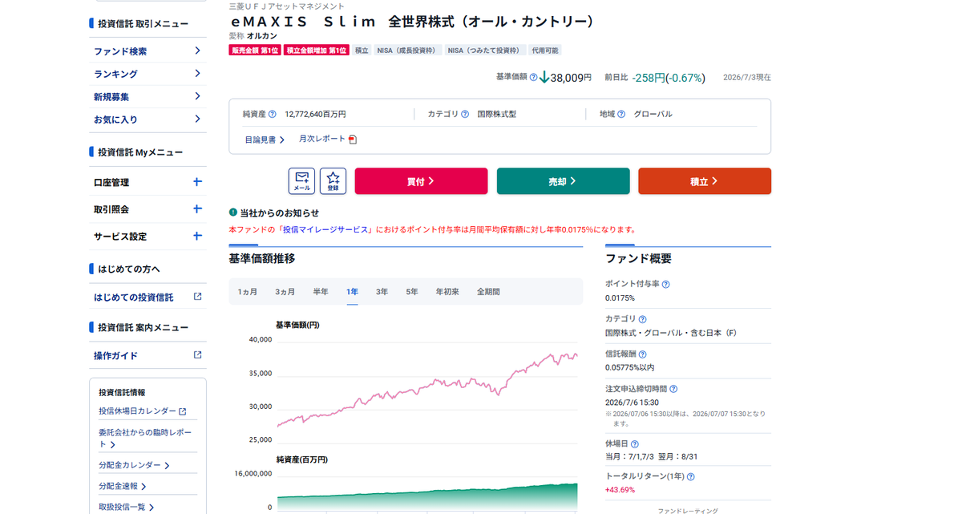This screenshot has width=962, height=514.
Task: Select the 全期間 chart period tab
Action: tap(488, 292)
